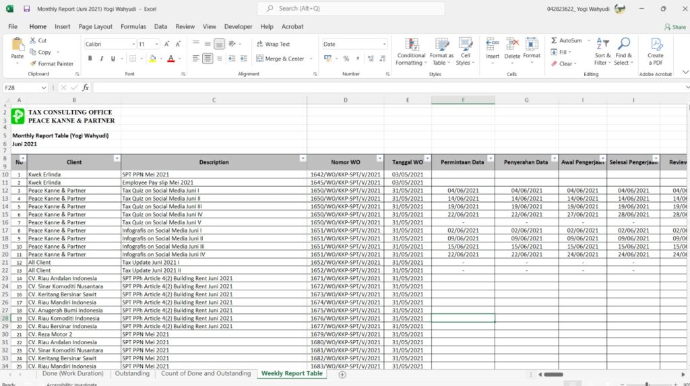Viewport: 690px width, 386px height.
Task: Open Conditional Formatting in Styles group
Action: coord(411,51)
